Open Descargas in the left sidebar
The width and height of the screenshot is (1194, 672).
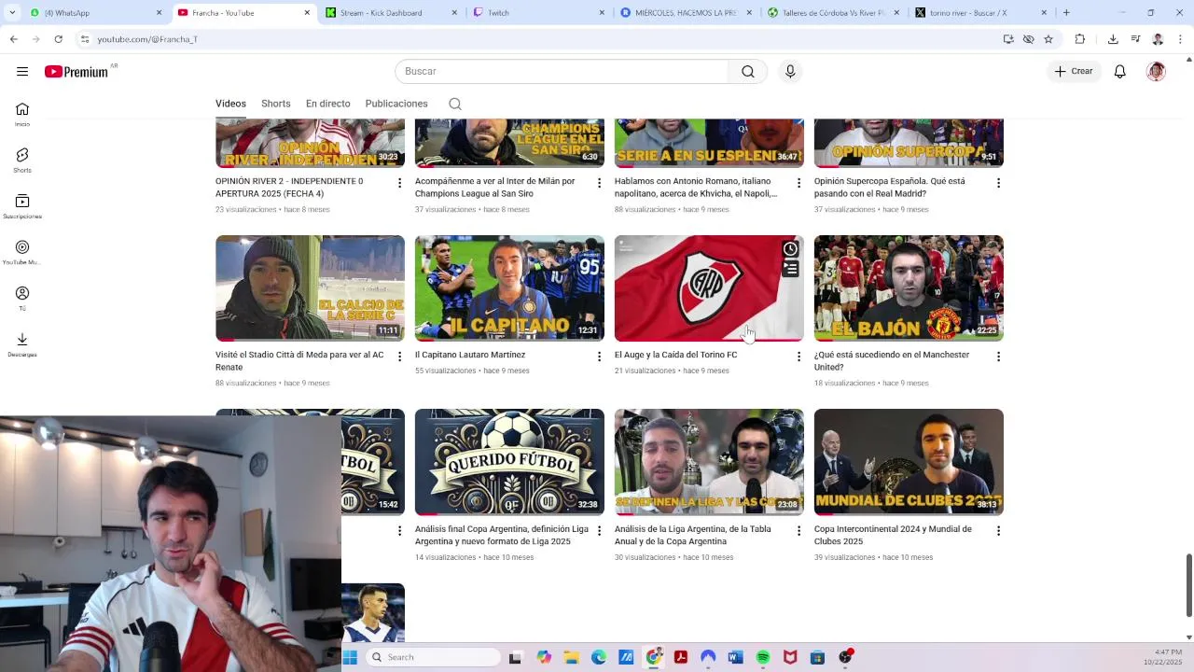click(22, 344)
